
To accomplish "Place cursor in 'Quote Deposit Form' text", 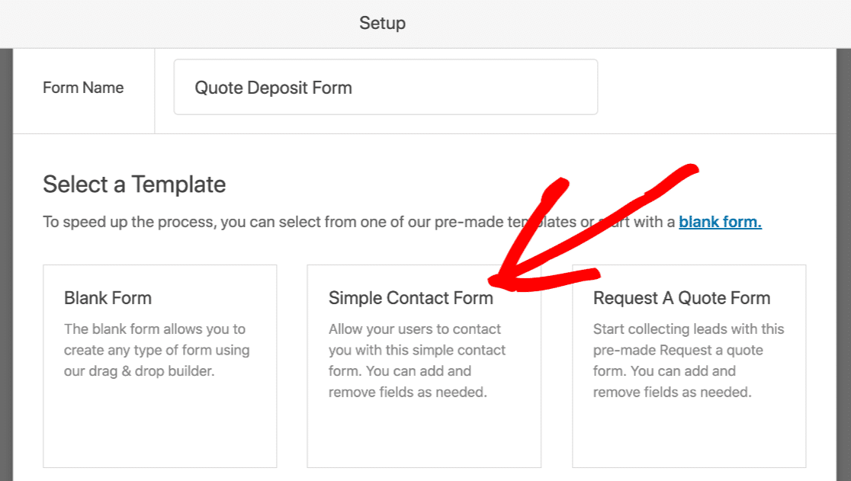I will pos(273,88).
